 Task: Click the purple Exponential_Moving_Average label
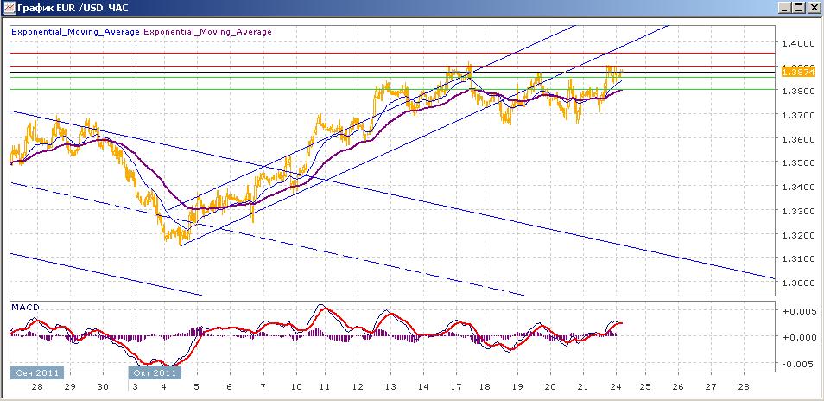pyautogui.click(x=207, y=31)
